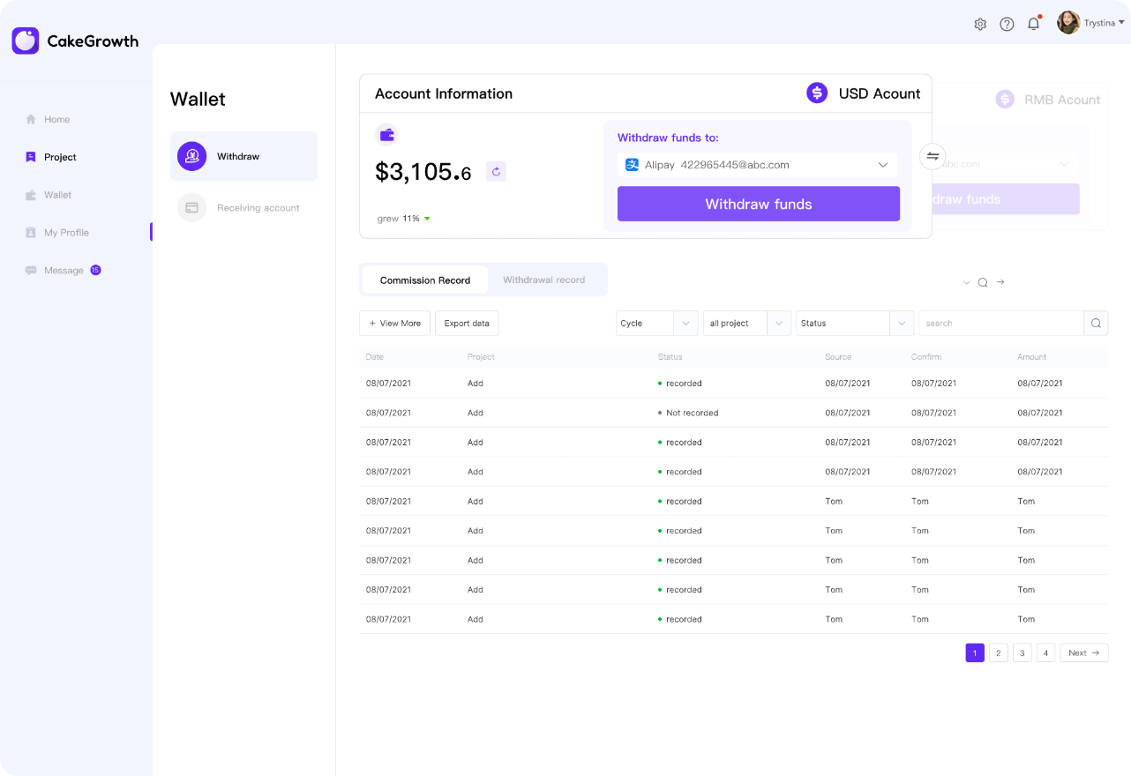Click the CakeGrowth logo icon
Screen dimensions: 1131x776
pos(26,41)
